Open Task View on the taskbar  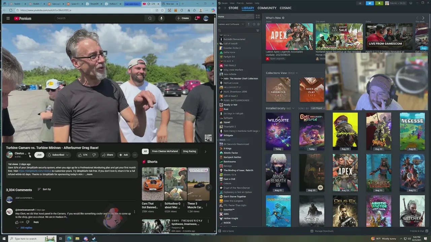pyautogui.click(x=61, y=239)
